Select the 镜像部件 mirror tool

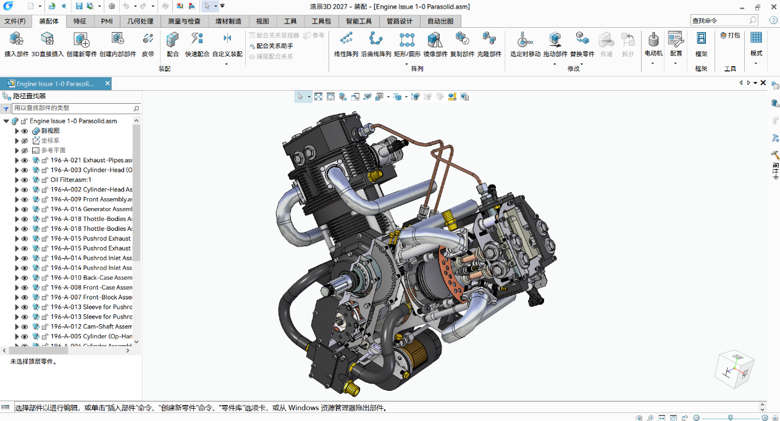click(435, 40)
